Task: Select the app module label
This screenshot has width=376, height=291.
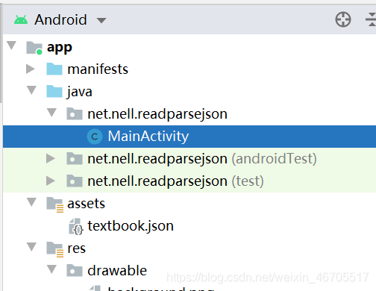Action: 60,48
